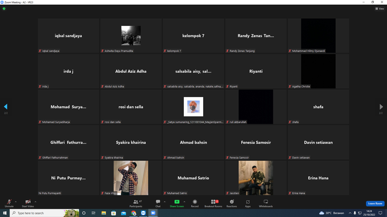The width and height of the screenshot is (387, 217).
Task: Click the Leave Room button
Action: point(375,204)
